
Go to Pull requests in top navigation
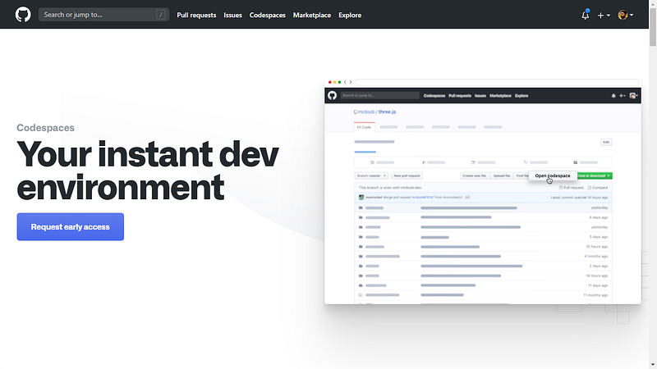pyautogui.click(x=196, y=15)
